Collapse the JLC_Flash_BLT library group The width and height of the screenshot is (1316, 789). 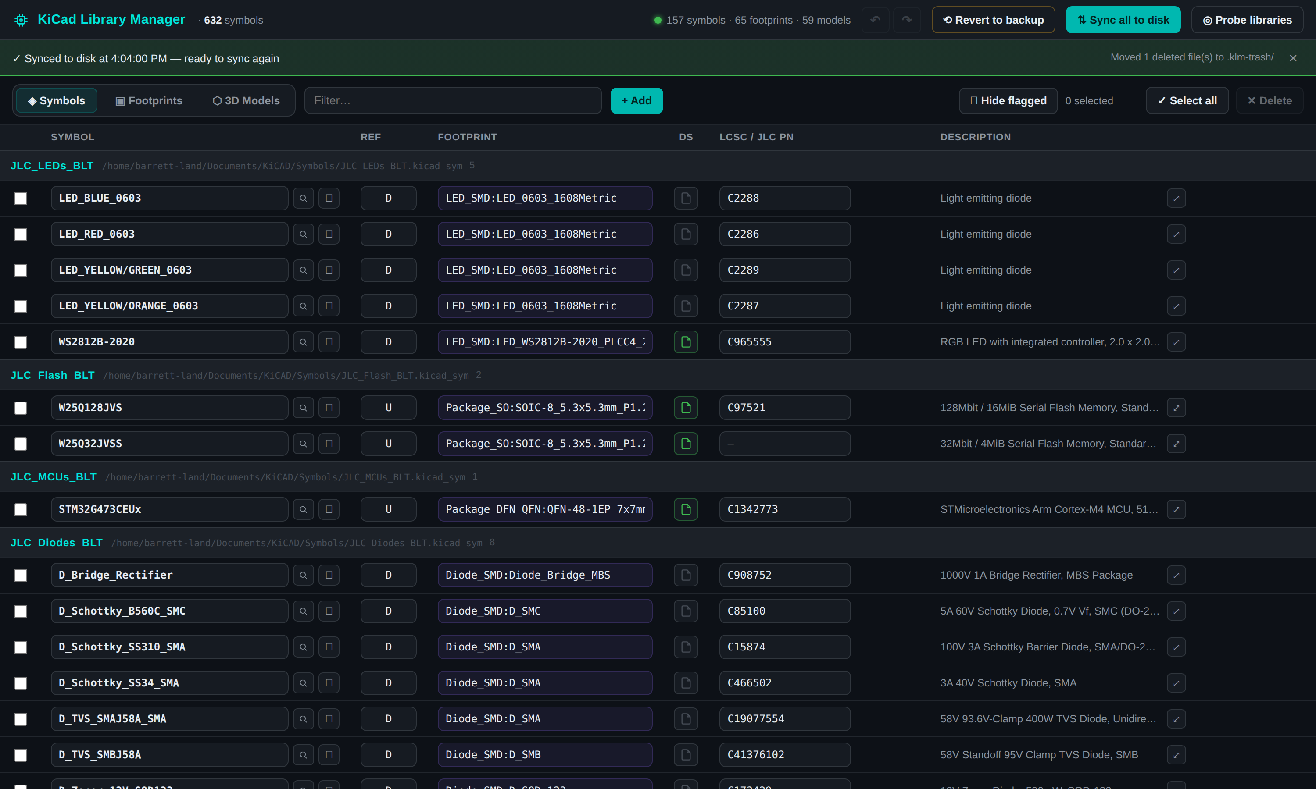pos(53,375)
